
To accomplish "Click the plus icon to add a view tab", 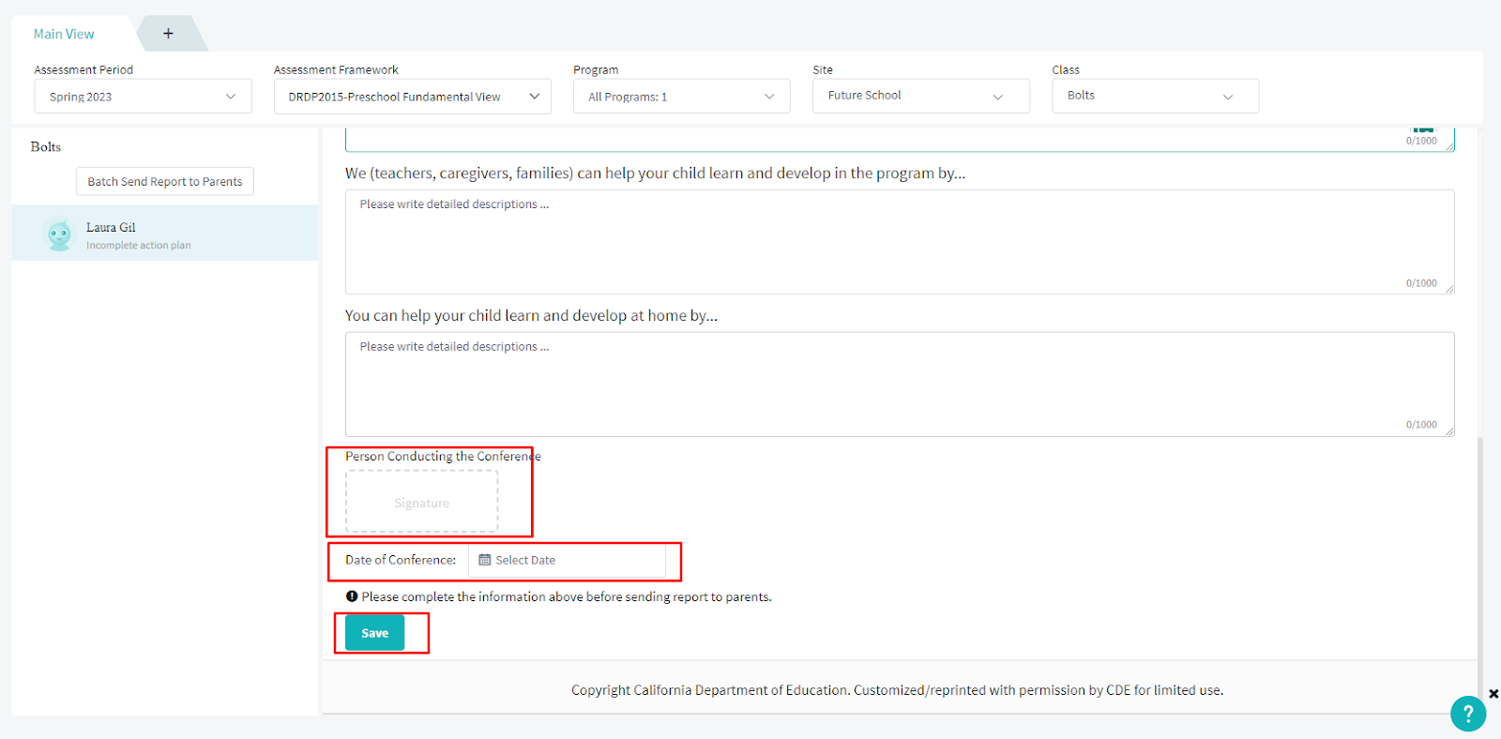I will click(168, 34).
